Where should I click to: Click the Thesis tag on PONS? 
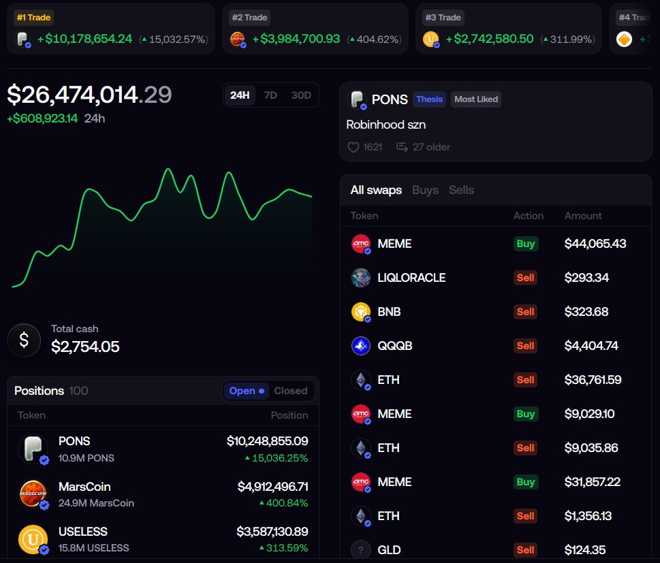click(x=429, y=99)
